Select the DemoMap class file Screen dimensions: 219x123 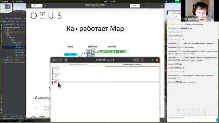coord(20,50)
